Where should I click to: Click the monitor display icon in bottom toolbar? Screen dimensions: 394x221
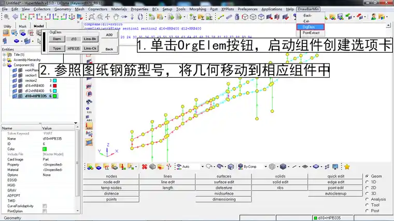click(x=335, y=167)
